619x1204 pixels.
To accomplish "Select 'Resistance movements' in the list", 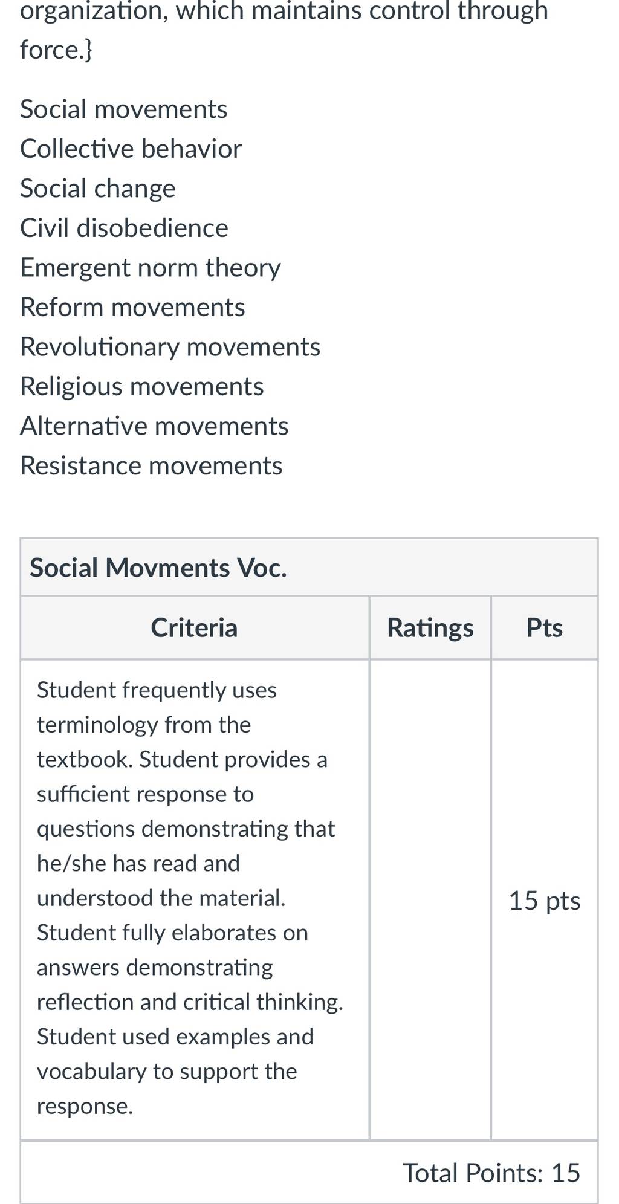I will click(151, 466).
